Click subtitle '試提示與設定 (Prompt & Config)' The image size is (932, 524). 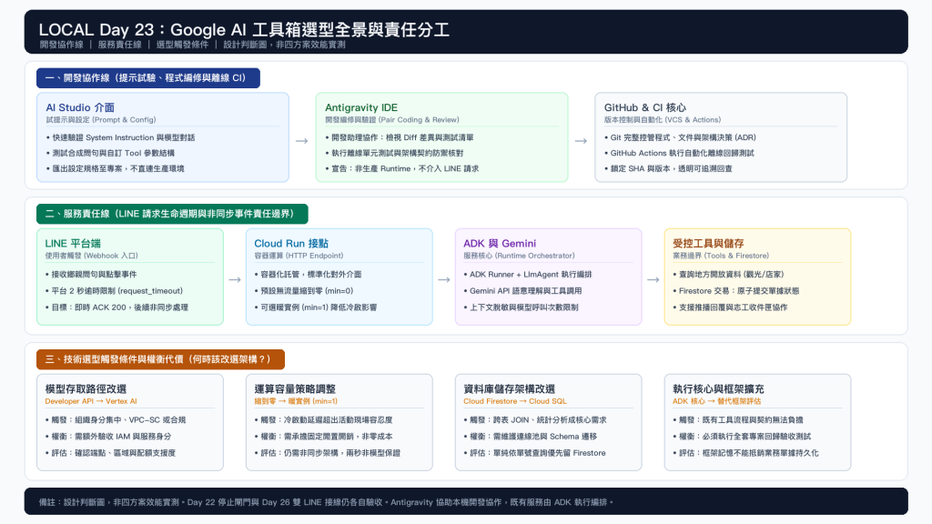pyautogui.click(x=101, y=119)
